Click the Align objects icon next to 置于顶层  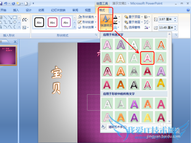click(146, 17)
